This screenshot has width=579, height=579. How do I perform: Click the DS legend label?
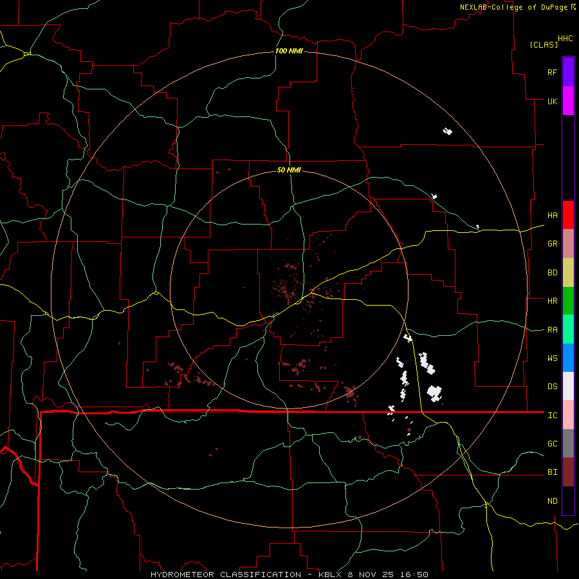pos(552,387)
